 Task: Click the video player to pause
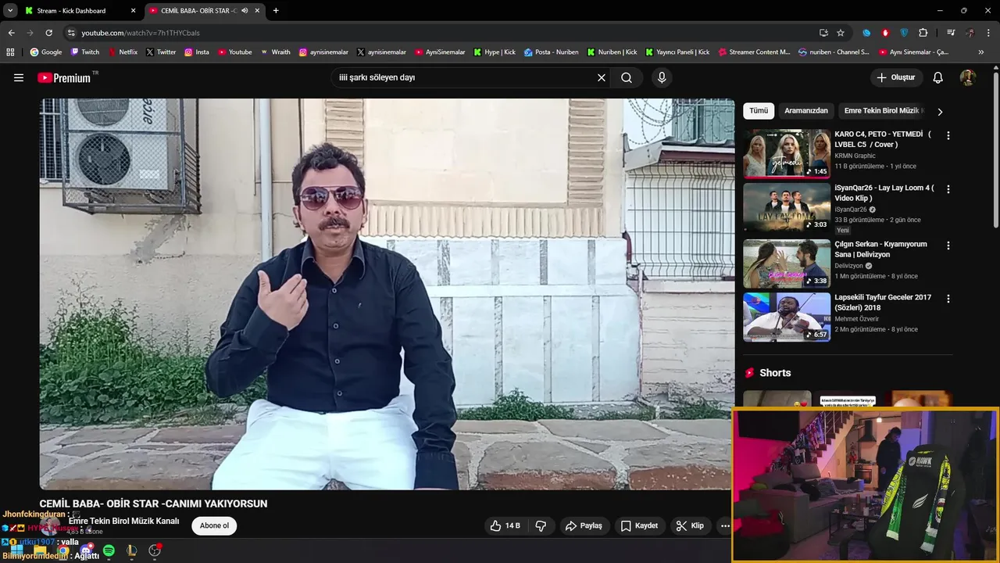[387, 294]
